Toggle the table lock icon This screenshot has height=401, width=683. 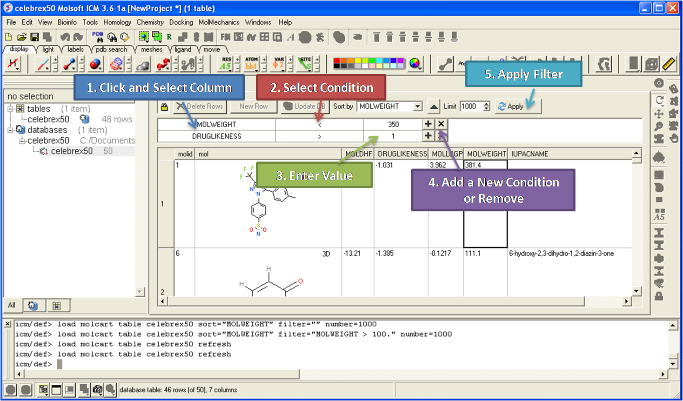164,106
